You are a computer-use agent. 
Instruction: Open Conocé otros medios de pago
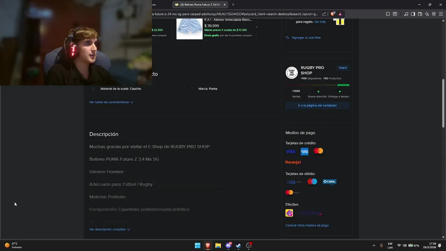click(x=307, y=225)
